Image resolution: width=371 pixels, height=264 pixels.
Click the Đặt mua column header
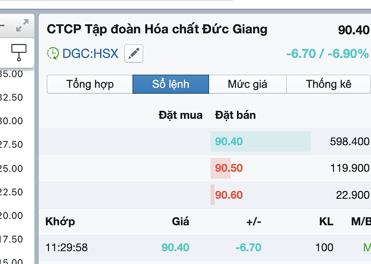click(x=181, y=115)
